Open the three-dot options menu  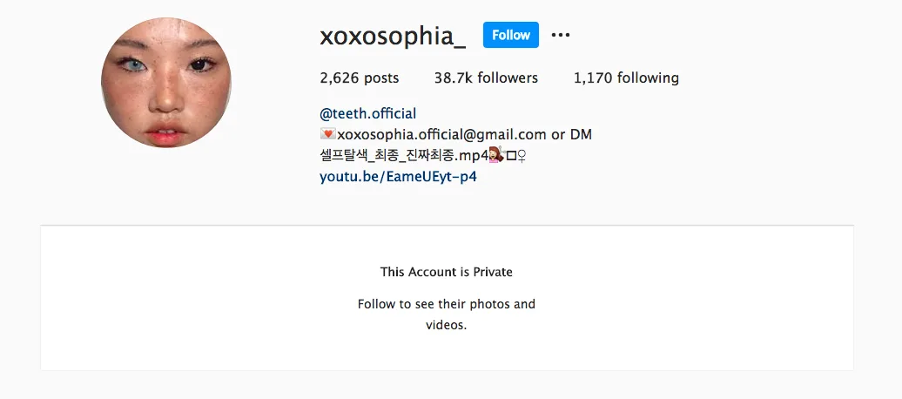tap(561, 35)
